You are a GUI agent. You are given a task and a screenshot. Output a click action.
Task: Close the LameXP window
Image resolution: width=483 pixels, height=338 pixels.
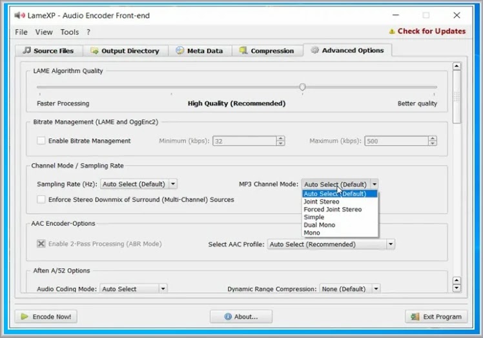(x=457, y=15)
